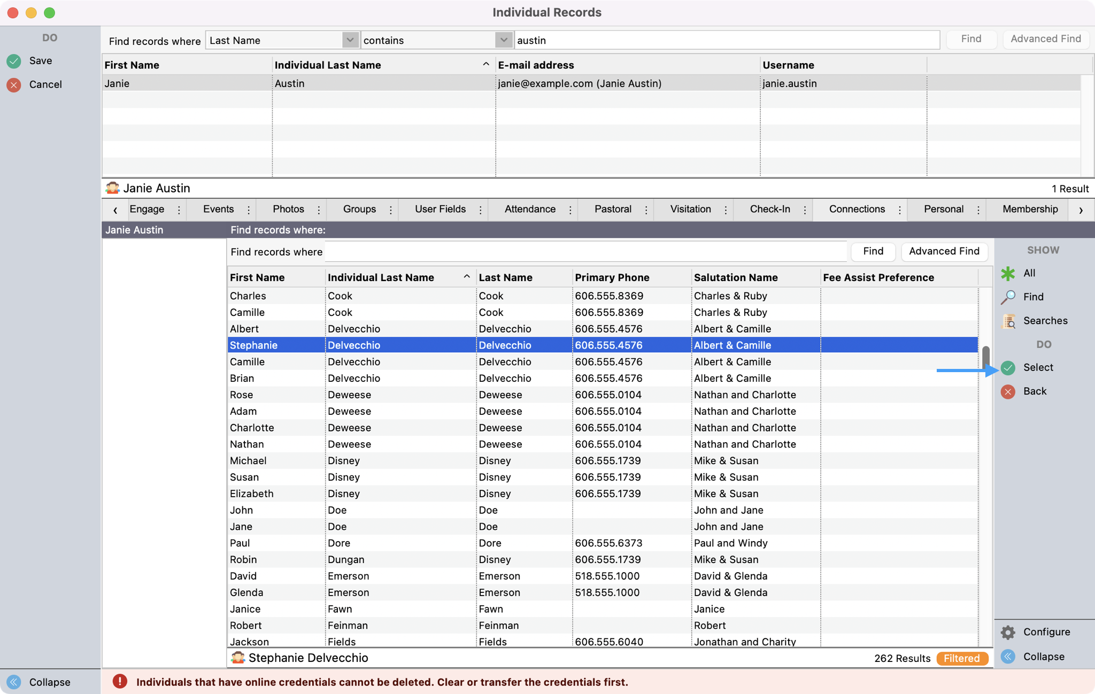
Task: Open the Last Name field dropdown
Action: pyautogui.click(x=350, y=40)
